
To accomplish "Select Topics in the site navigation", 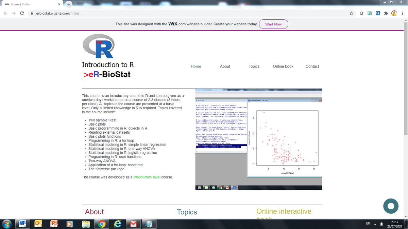I will 254,66.
